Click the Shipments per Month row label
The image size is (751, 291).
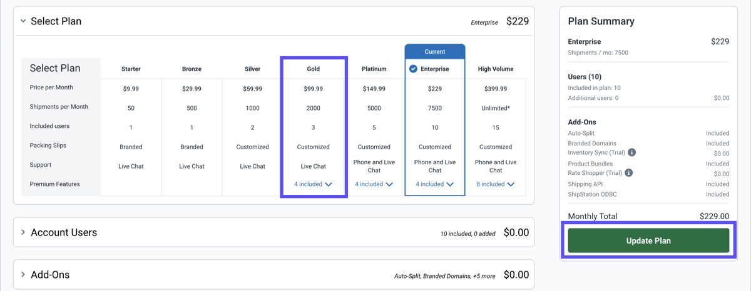click(59, 107)
